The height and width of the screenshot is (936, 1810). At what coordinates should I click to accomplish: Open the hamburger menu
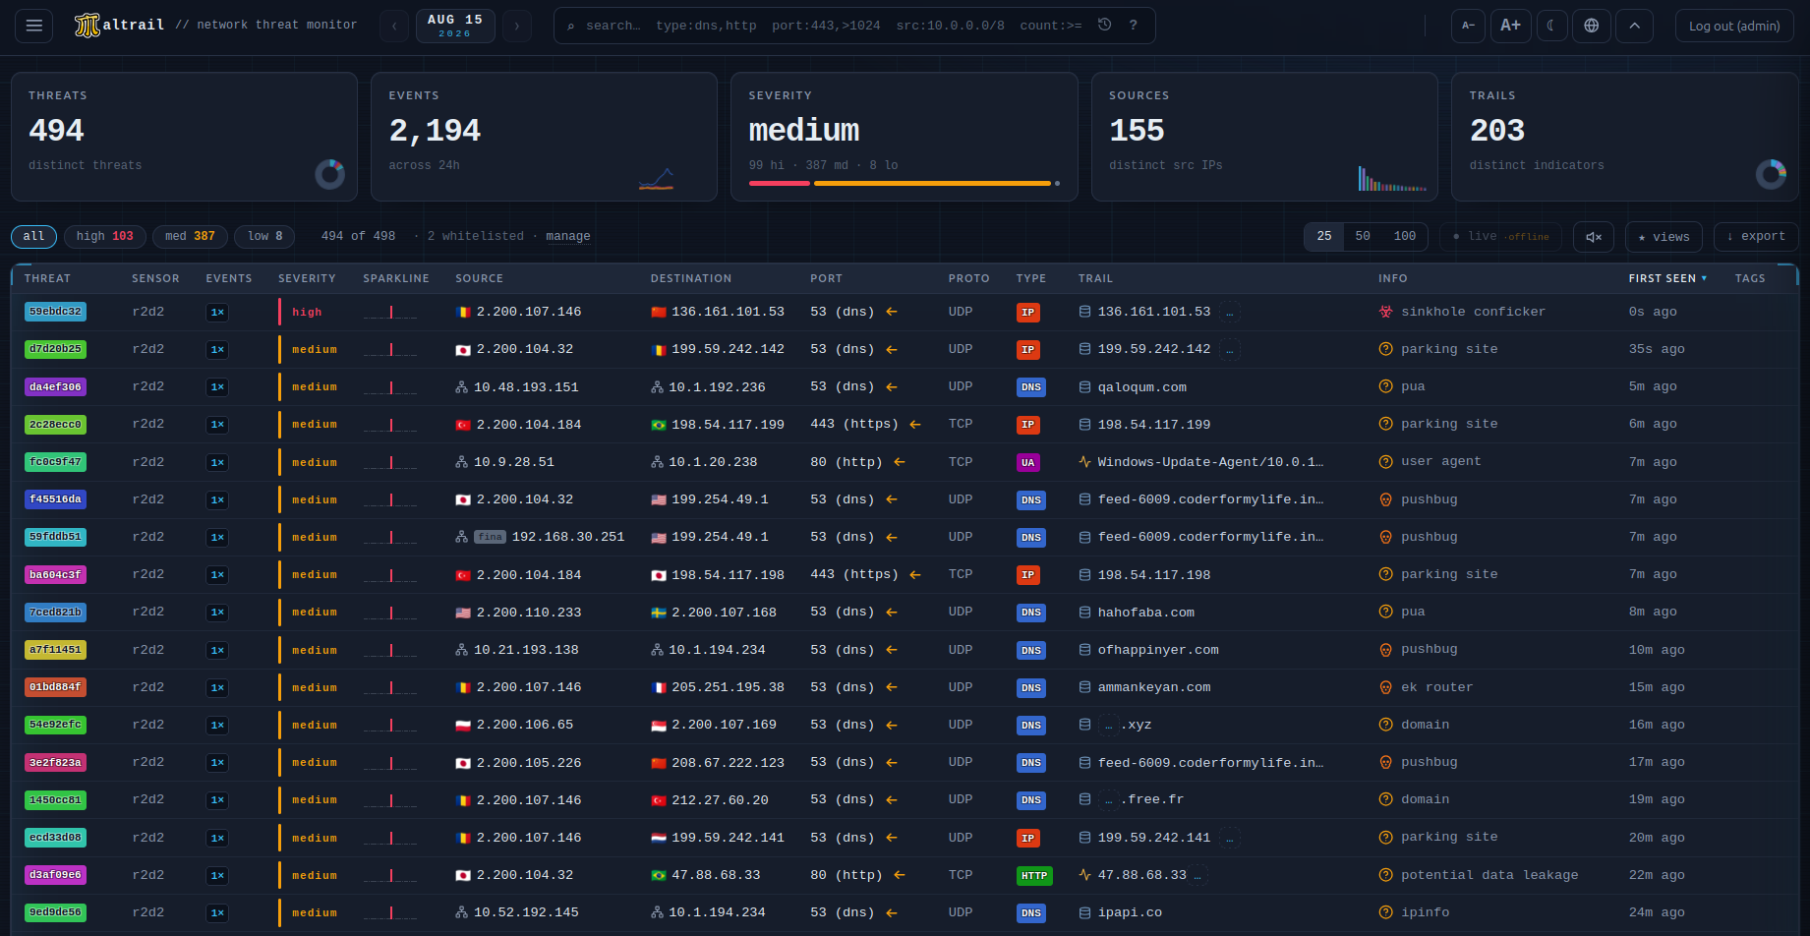click(33, 26)
